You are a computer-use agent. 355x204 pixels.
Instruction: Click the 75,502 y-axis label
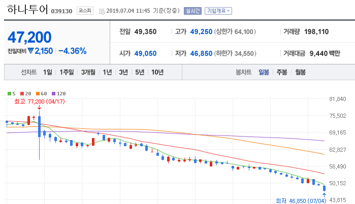[338, 116]
